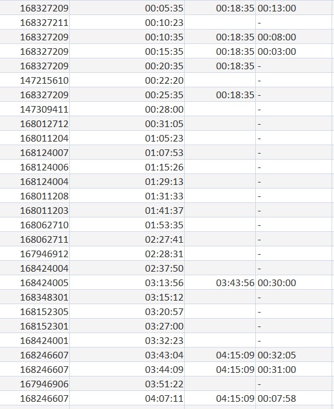Select the cell with ID 168348301
This screenshot has height=409, width=334.
coord(34,297)
